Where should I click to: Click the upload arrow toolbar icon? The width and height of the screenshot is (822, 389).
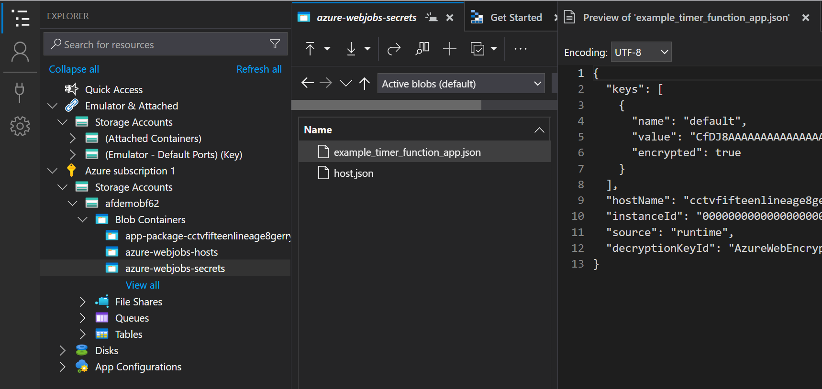click(x=310, y=49)
